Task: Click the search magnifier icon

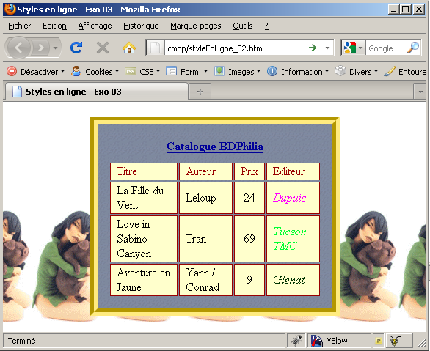Action: coord(413,48)
